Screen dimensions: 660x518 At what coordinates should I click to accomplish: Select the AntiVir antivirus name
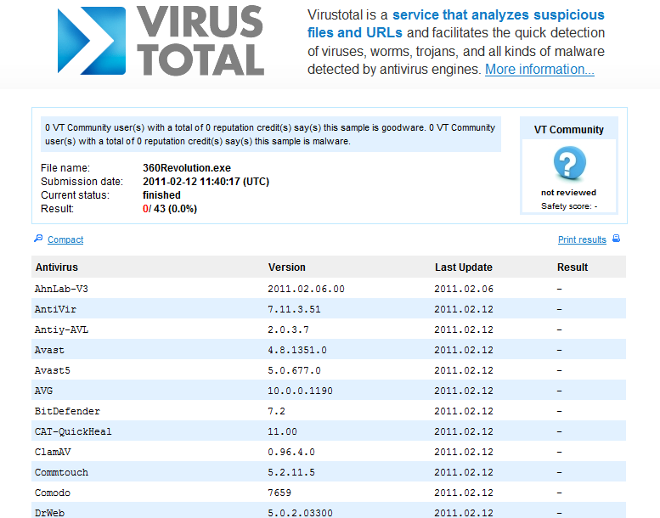point(55,309)
